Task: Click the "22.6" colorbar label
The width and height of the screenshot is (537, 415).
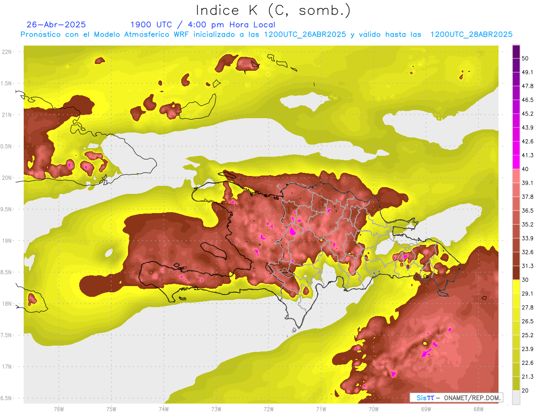Action: pos(528,363)
